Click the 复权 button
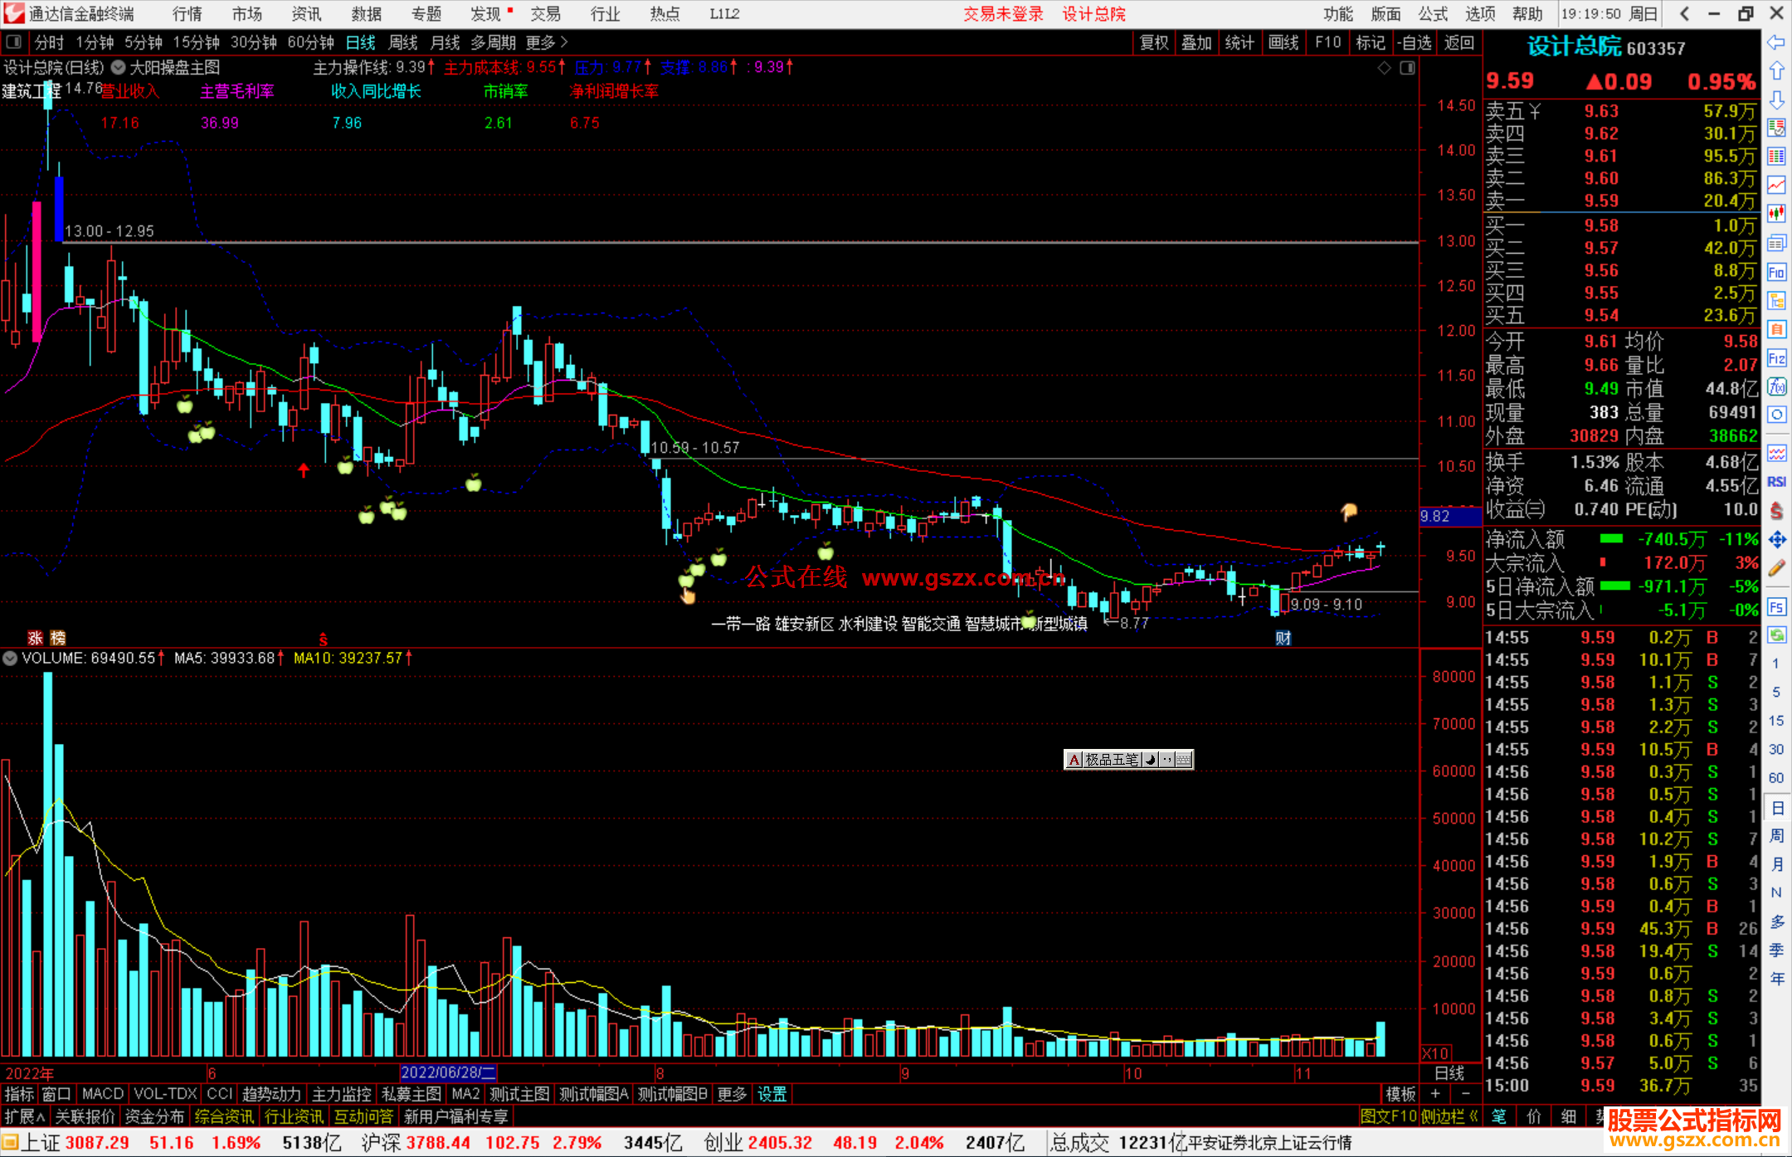This screenshot has width=1792, height=1157. [x=1153, y=42]
